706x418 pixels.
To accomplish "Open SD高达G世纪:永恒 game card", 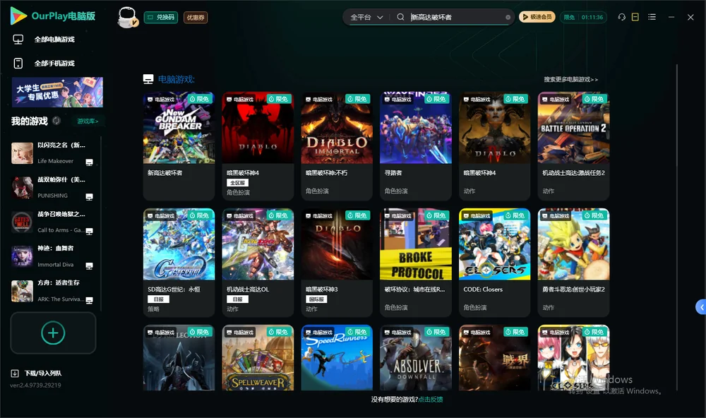I will (x=179, y=263).
